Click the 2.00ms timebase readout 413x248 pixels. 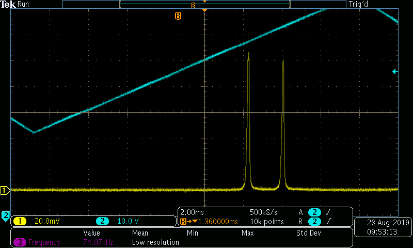192,212
